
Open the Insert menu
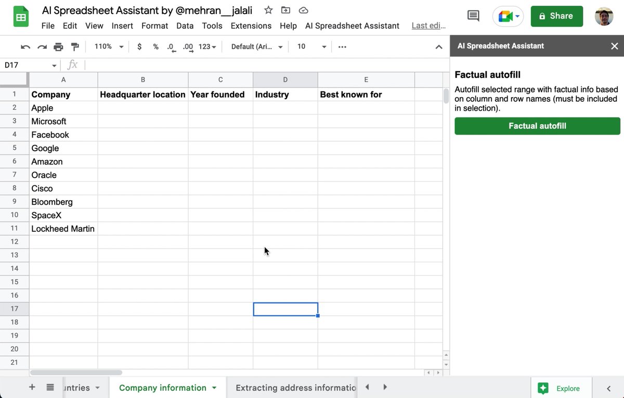122,25
